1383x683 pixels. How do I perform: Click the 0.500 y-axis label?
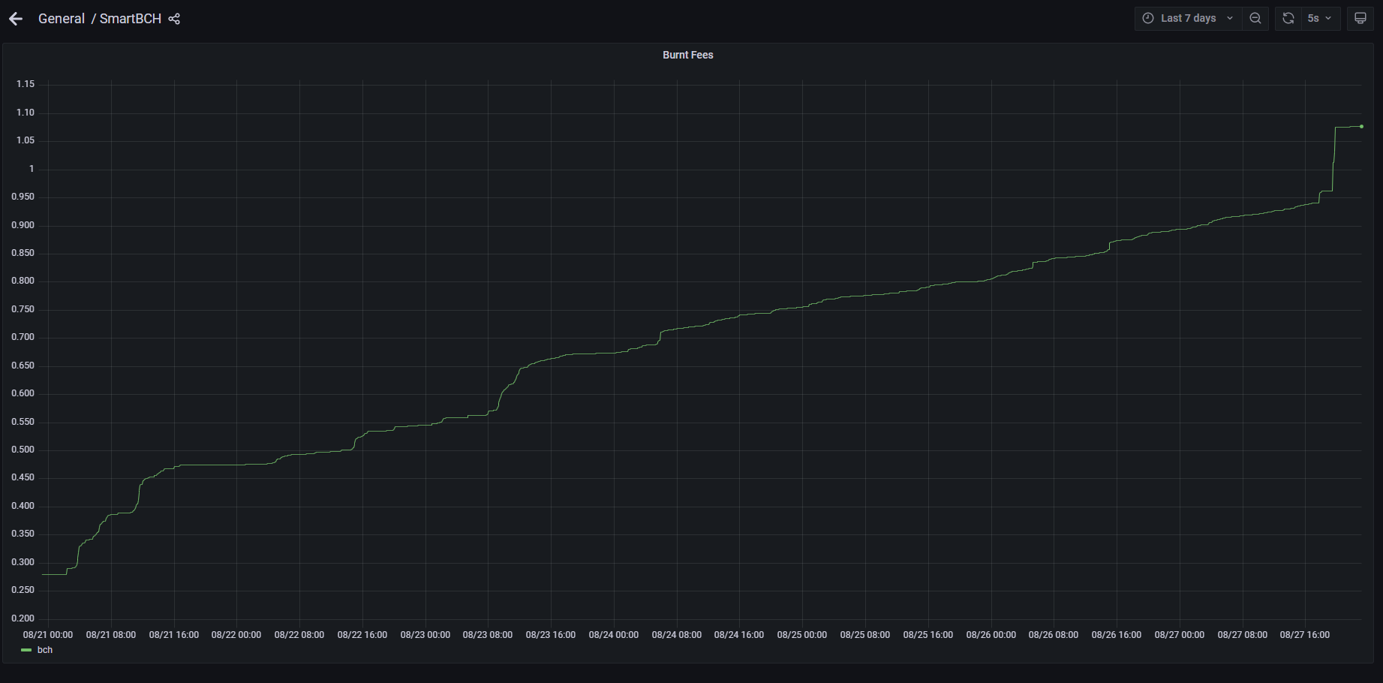(x=23, y=450)
